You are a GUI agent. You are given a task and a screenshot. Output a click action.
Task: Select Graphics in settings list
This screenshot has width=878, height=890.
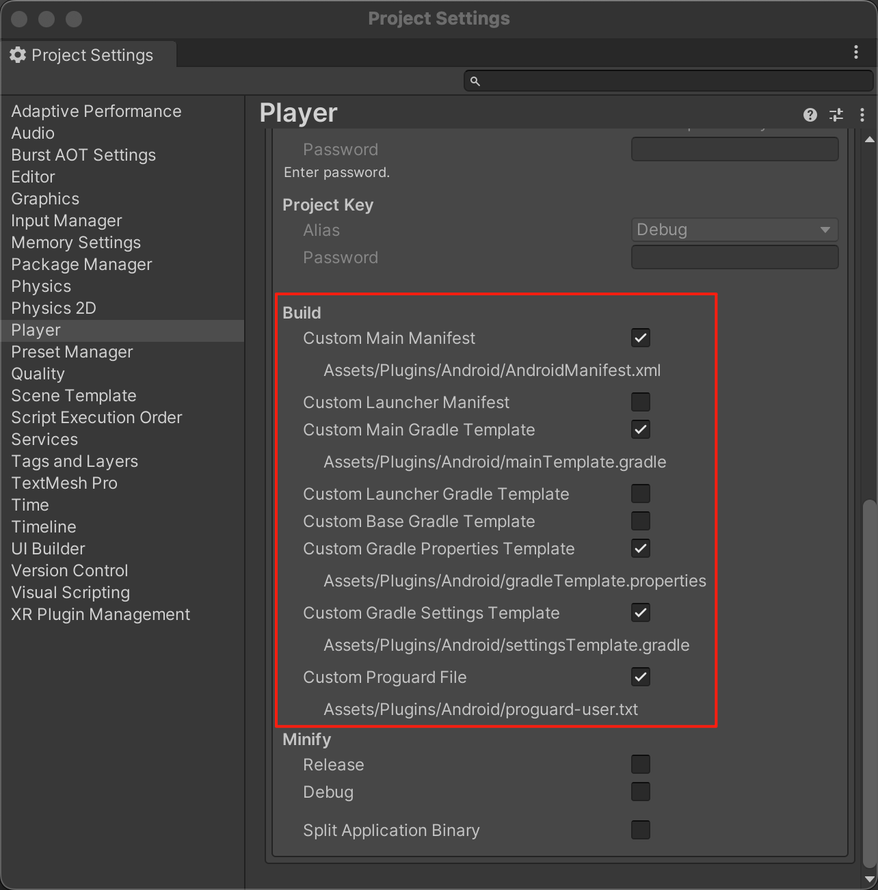(x=45, y=199)
